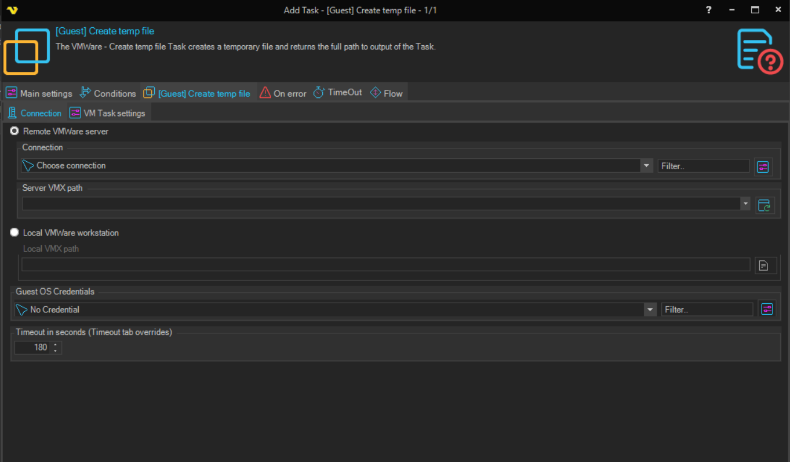
Task: Expand the Server VMX path dropdown
Action: 745,204
